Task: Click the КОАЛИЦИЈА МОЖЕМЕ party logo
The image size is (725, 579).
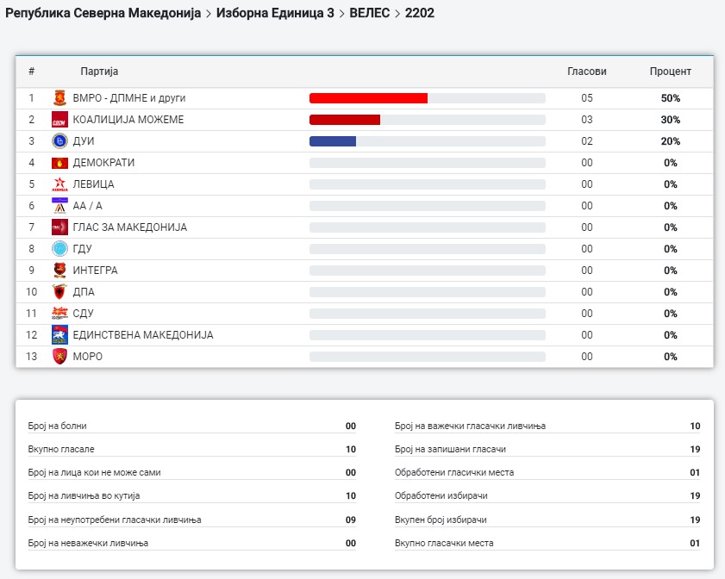Action: coord(59,120)
